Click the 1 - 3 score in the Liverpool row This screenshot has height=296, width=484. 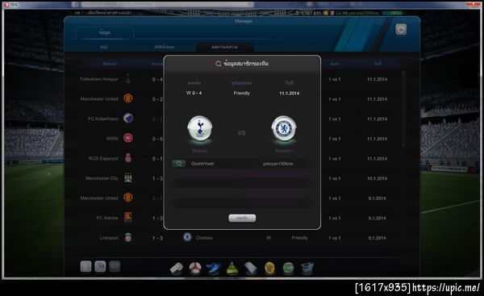click(157, 238)
